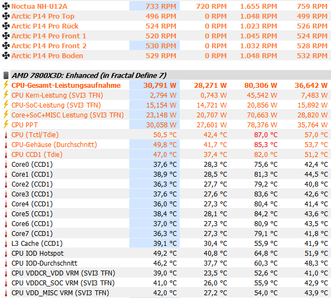The image size is (331, 298).
Task: Click the 78,376 W maximum CPU PPT value
Action: point(262,125)
